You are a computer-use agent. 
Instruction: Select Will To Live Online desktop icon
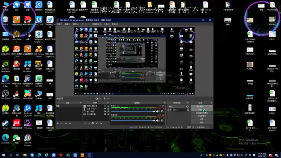click(39, 52)
